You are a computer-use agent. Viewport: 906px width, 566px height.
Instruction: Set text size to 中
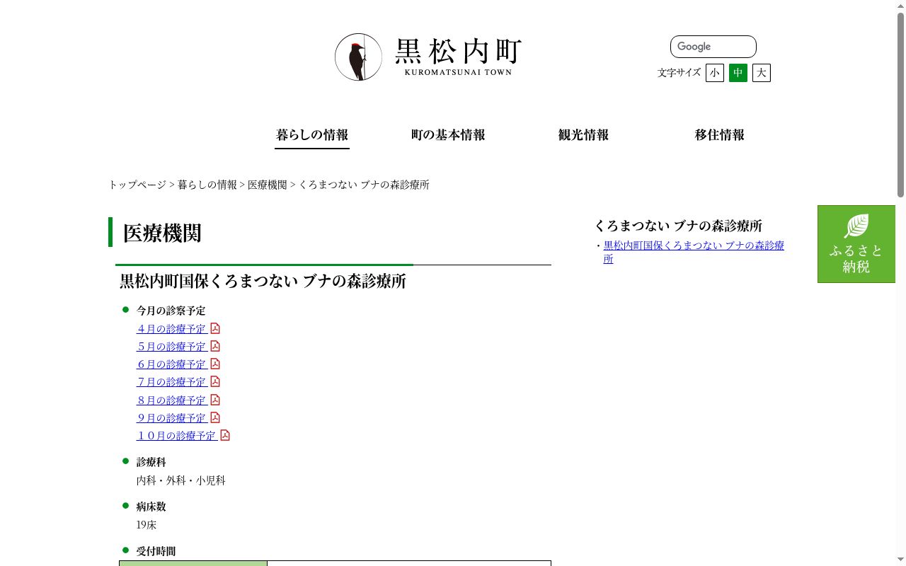[738, 73]
